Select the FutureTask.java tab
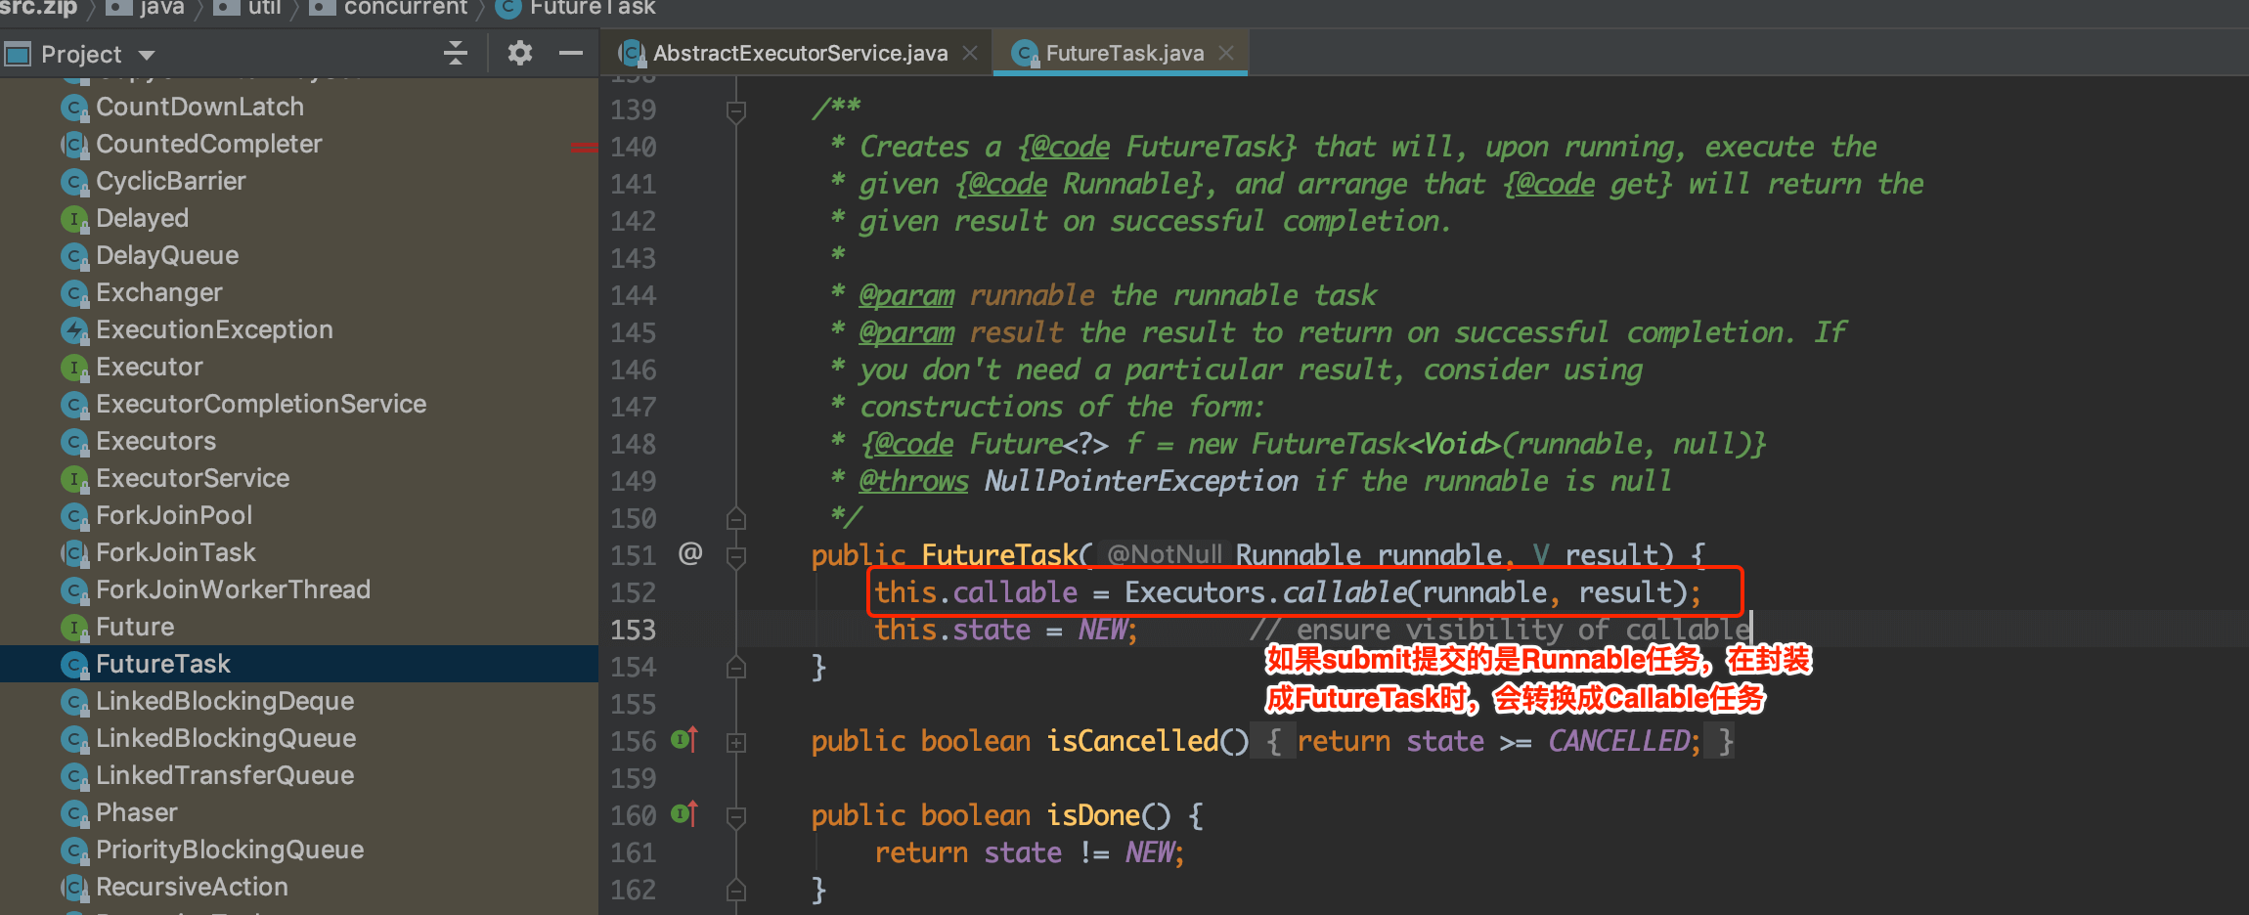 [x=1124, y=53]
